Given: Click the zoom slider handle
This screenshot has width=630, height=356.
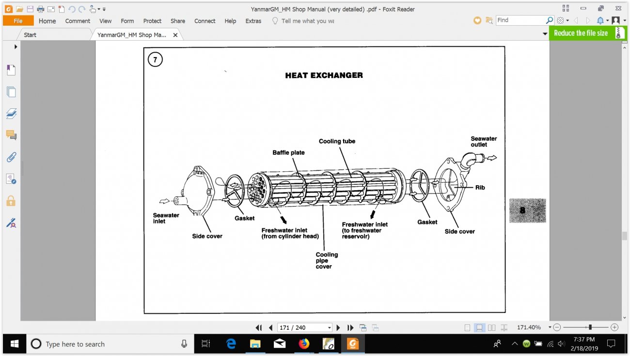Looking at the screenshot, I should click(590, 327).
